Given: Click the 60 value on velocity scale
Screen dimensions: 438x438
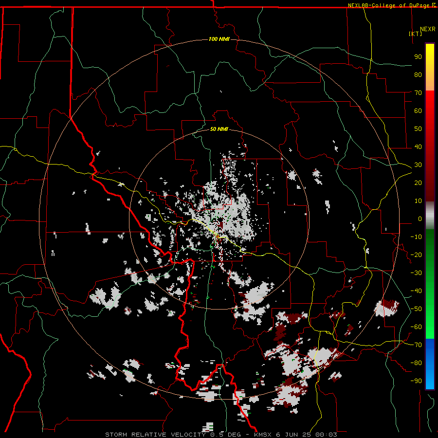Looking at the screenshot, I should pyautogui.click(x=418, y=110).
